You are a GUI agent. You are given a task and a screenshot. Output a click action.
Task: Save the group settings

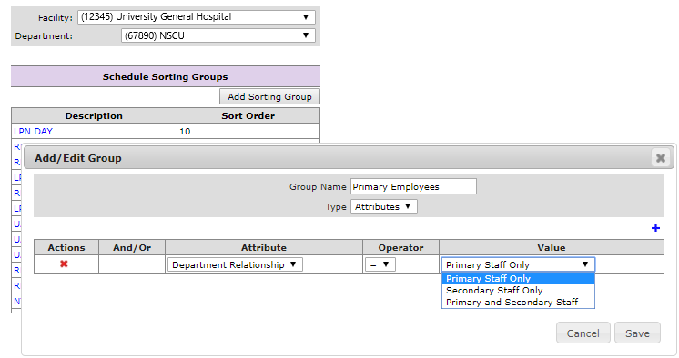(637, 333)
